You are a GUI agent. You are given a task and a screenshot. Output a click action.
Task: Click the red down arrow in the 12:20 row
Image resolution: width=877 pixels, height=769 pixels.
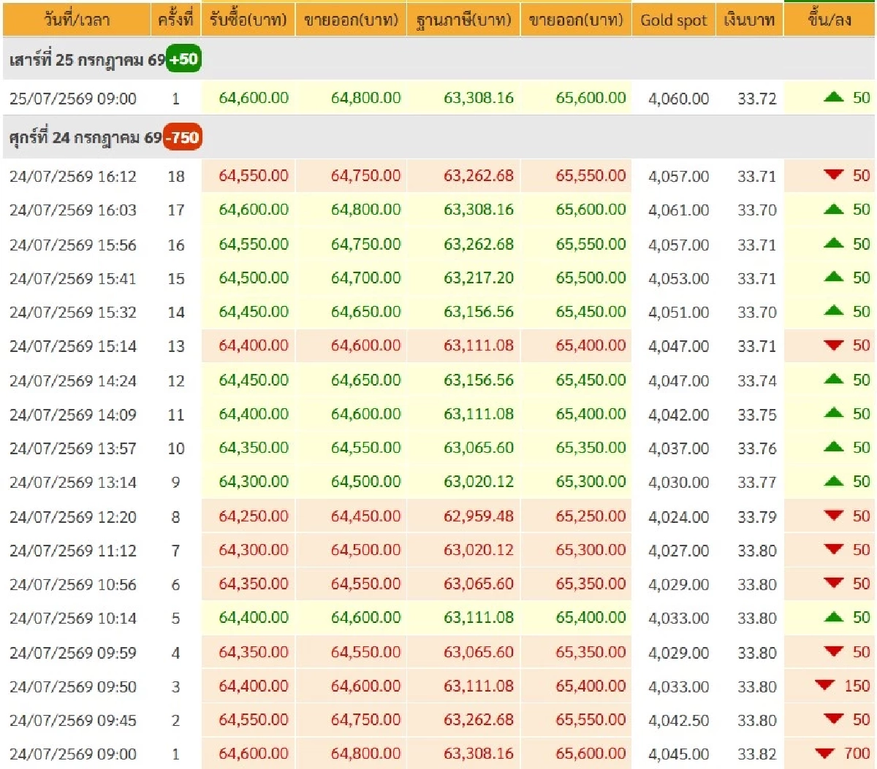pos(833,516)
